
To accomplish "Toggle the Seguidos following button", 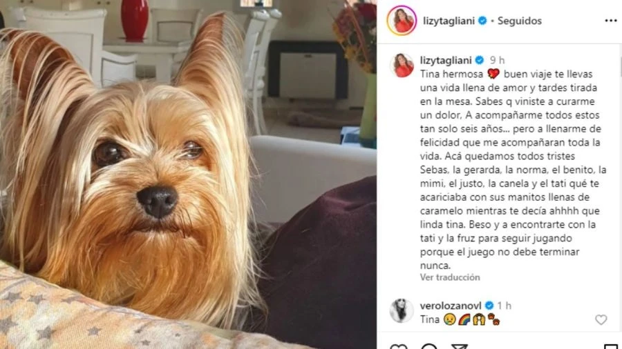I will point(519,21).
